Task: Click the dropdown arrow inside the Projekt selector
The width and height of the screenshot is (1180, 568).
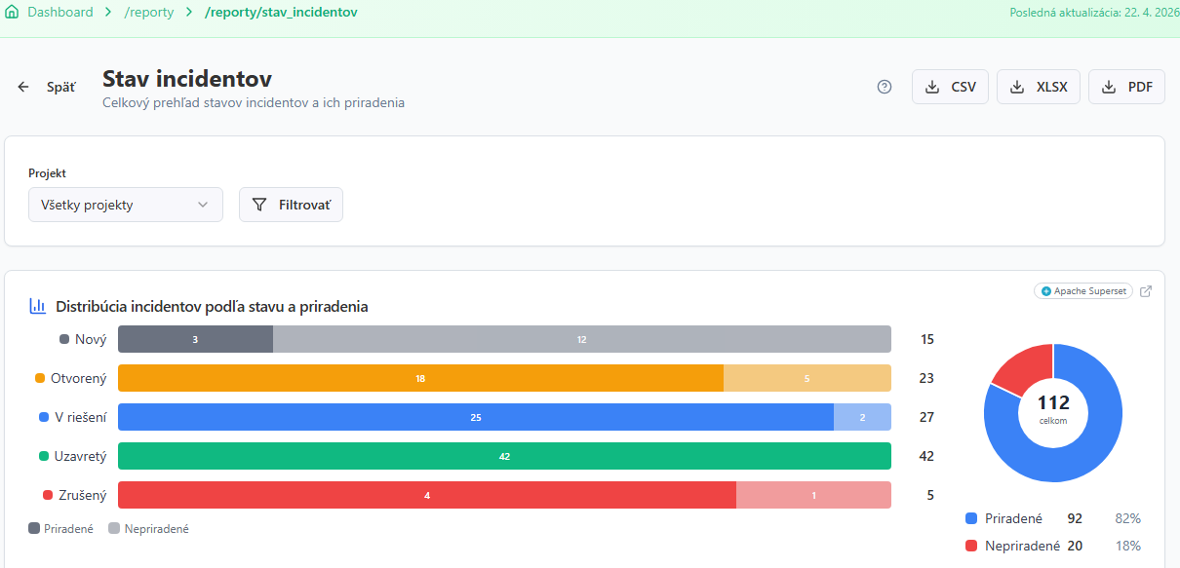Action: 204,205
